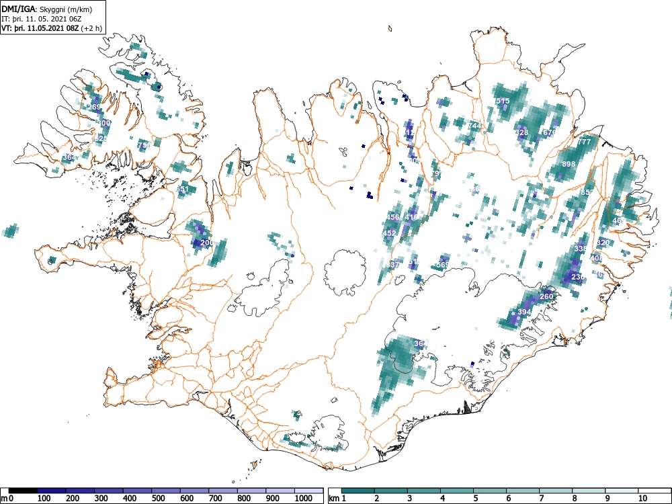Viewport: 672px width, 504px height.
Task: Select the dark navy 100–200 m swatch
Action: point(52,491)
